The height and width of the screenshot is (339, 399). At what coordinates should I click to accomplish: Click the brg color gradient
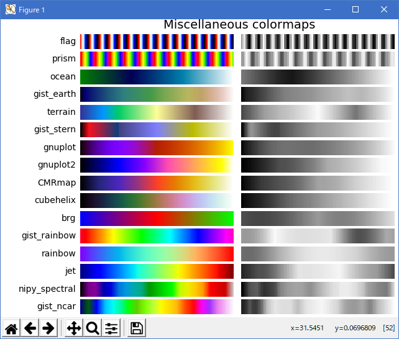click(x=157, y=219)
